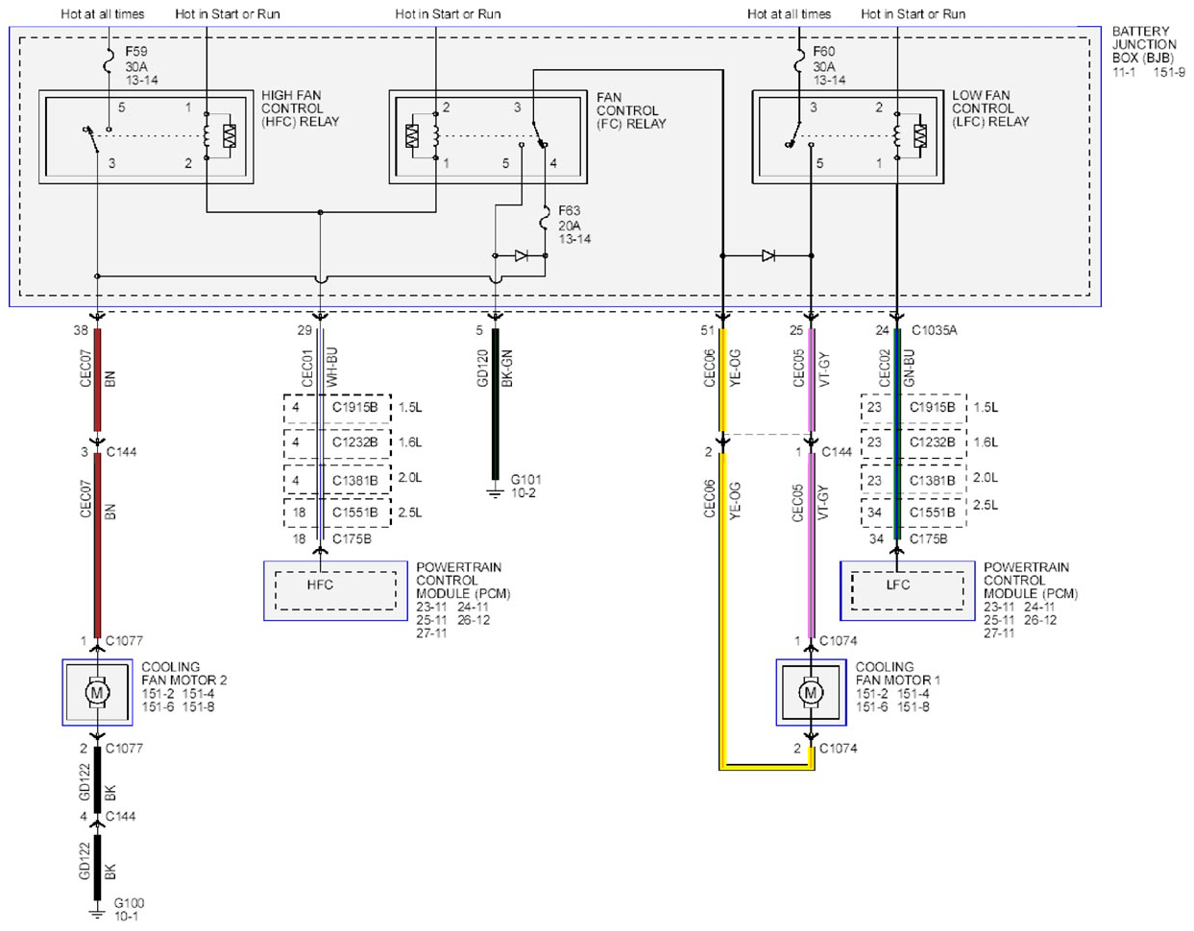Click the C1915B 1.5L connector box under WH-BU
Image resolution: width=1194 pixels, height=931 pixels.
pos(337,408)
